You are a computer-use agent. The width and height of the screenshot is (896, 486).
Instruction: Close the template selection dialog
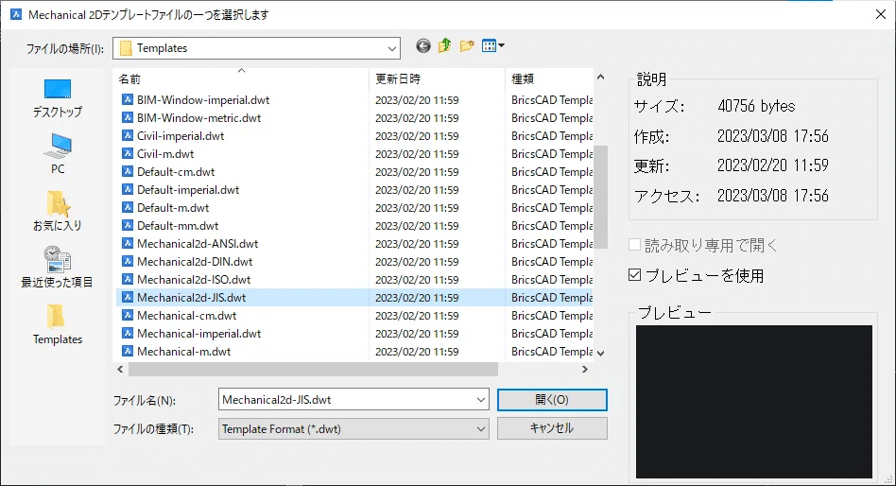tap(881, 14)
